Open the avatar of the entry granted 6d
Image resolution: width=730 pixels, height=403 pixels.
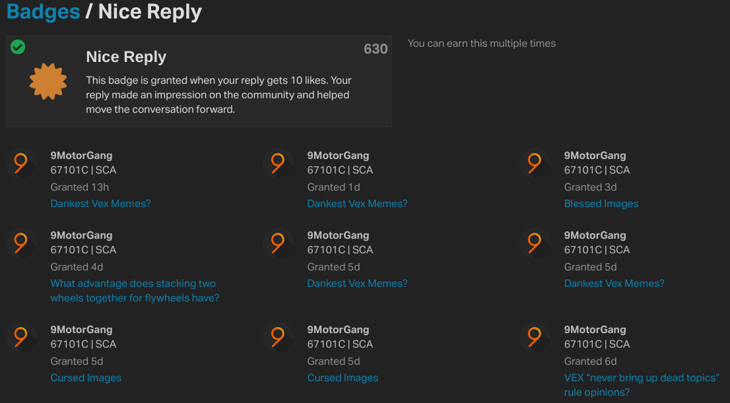coord(535,338)
